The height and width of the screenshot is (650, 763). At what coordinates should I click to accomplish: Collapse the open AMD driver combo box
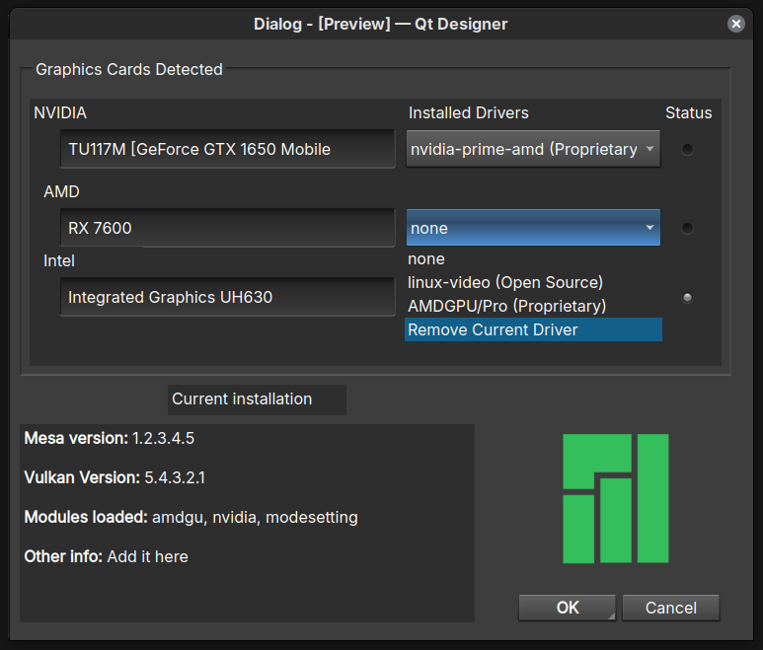coord(533,228)
